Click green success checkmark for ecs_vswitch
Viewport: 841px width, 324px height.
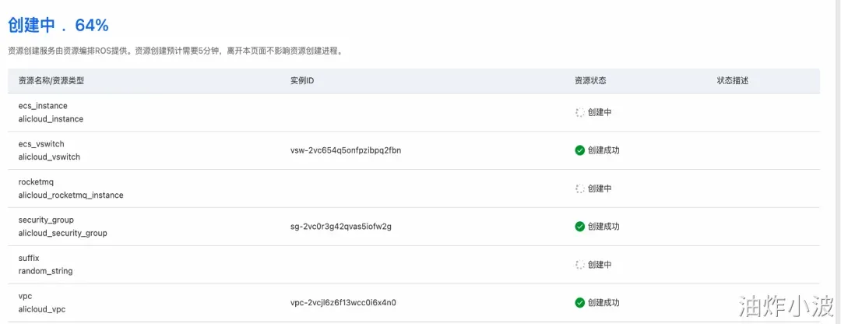pyautogui.click(x=580, y=150)
